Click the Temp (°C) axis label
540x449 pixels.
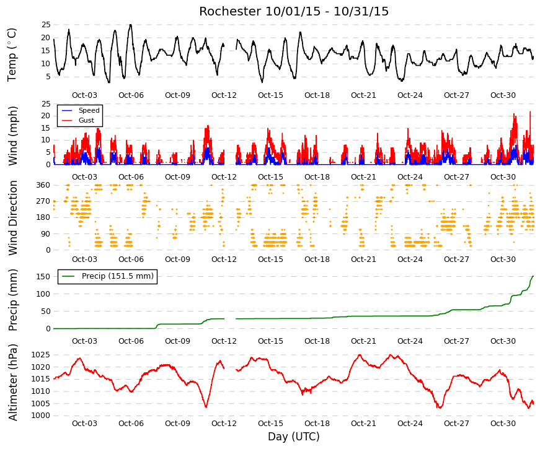pos(12,54)
